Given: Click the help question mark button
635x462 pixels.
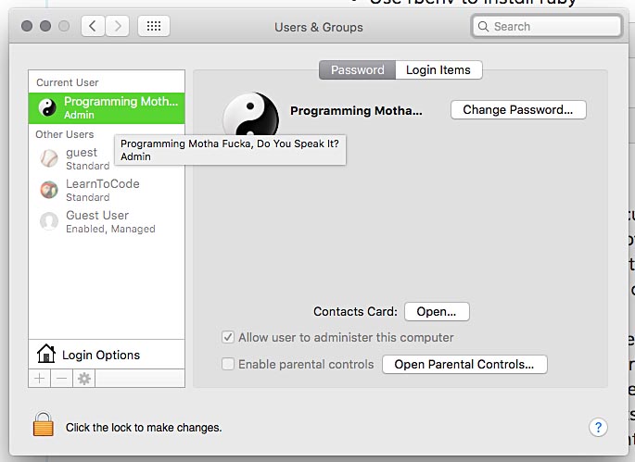Looking at the screenshot, I should [x=597, y=427].
